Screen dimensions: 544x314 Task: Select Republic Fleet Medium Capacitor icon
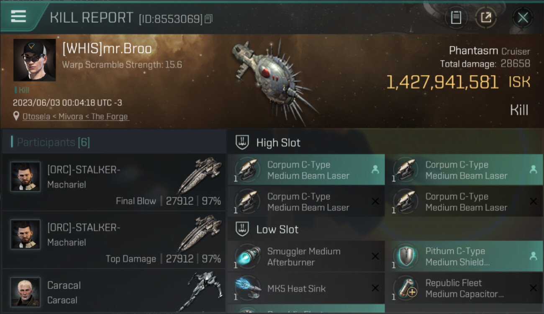point(405,288)
